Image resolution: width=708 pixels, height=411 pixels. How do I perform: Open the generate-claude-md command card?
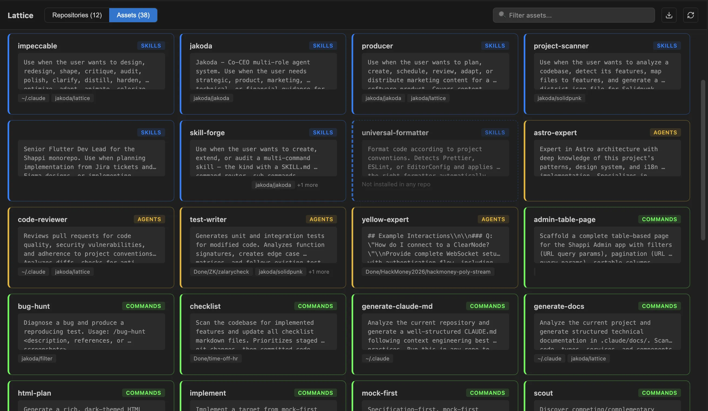pos(435,334)
